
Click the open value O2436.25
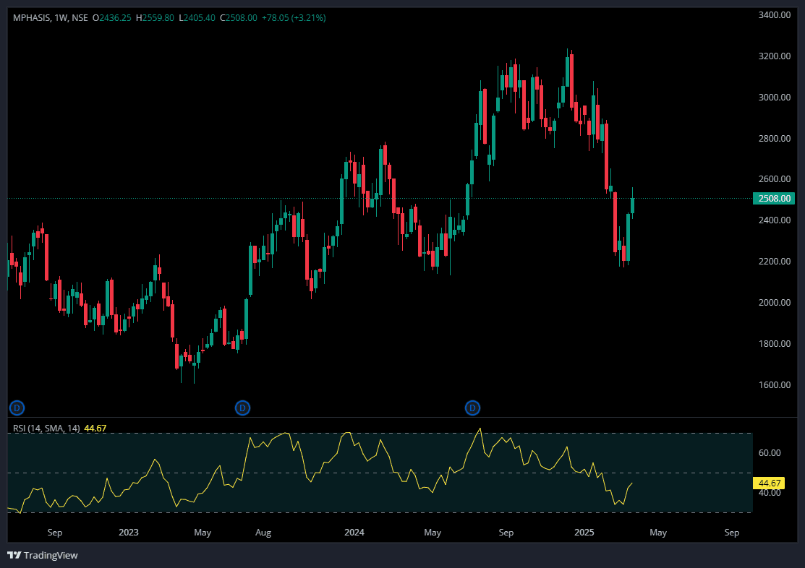(112, 18)
